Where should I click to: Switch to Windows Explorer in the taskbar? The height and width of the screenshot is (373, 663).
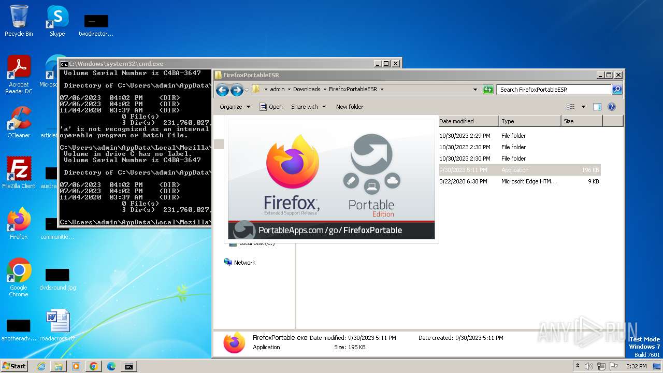coord(59,366)
